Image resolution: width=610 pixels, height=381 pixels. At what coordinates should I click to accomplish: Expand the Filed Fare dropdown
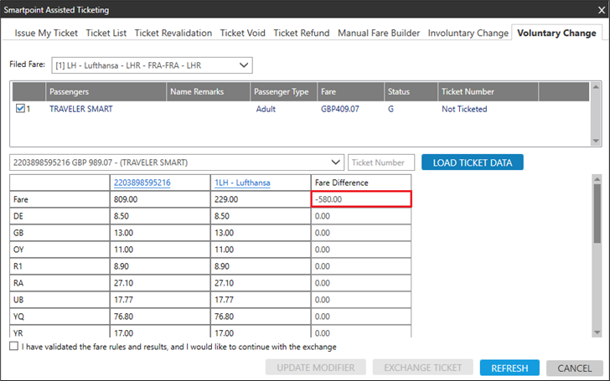coord(243,64)
